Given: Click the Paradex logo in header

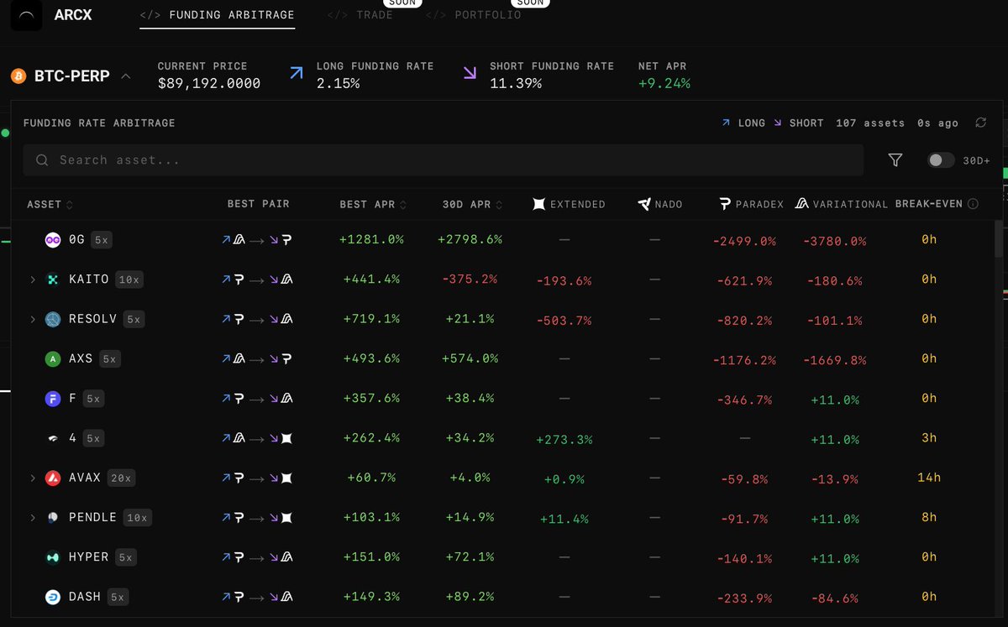Looking at the screenshot, I should 725,204.
